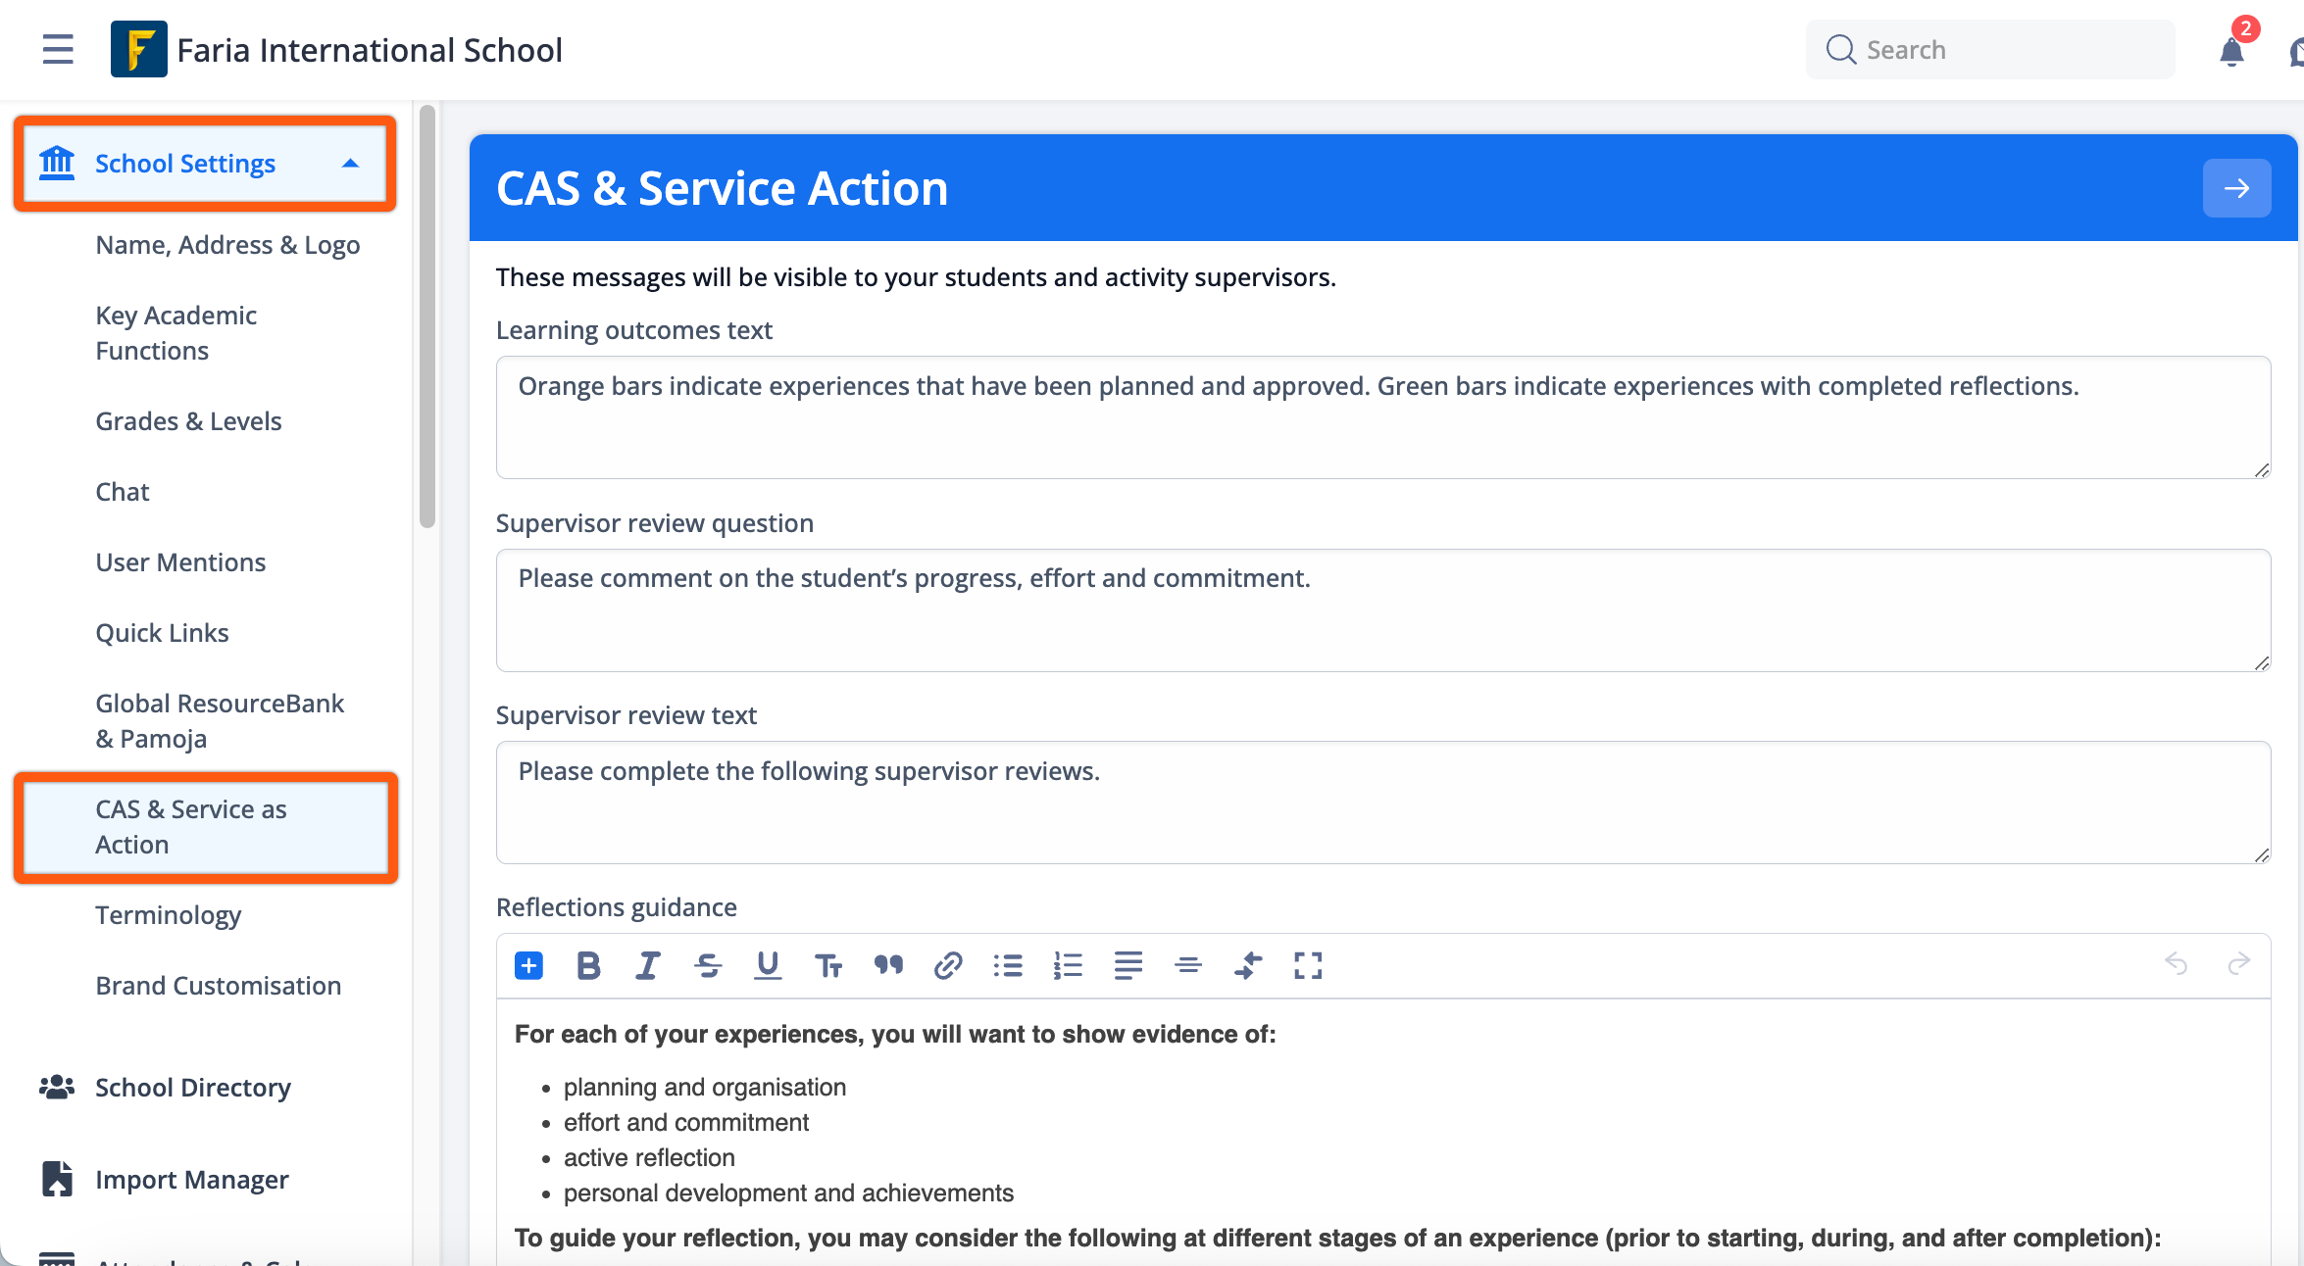
Task: Click the 'effort and commitment' bullet
Action: (x=686, y=1123)
